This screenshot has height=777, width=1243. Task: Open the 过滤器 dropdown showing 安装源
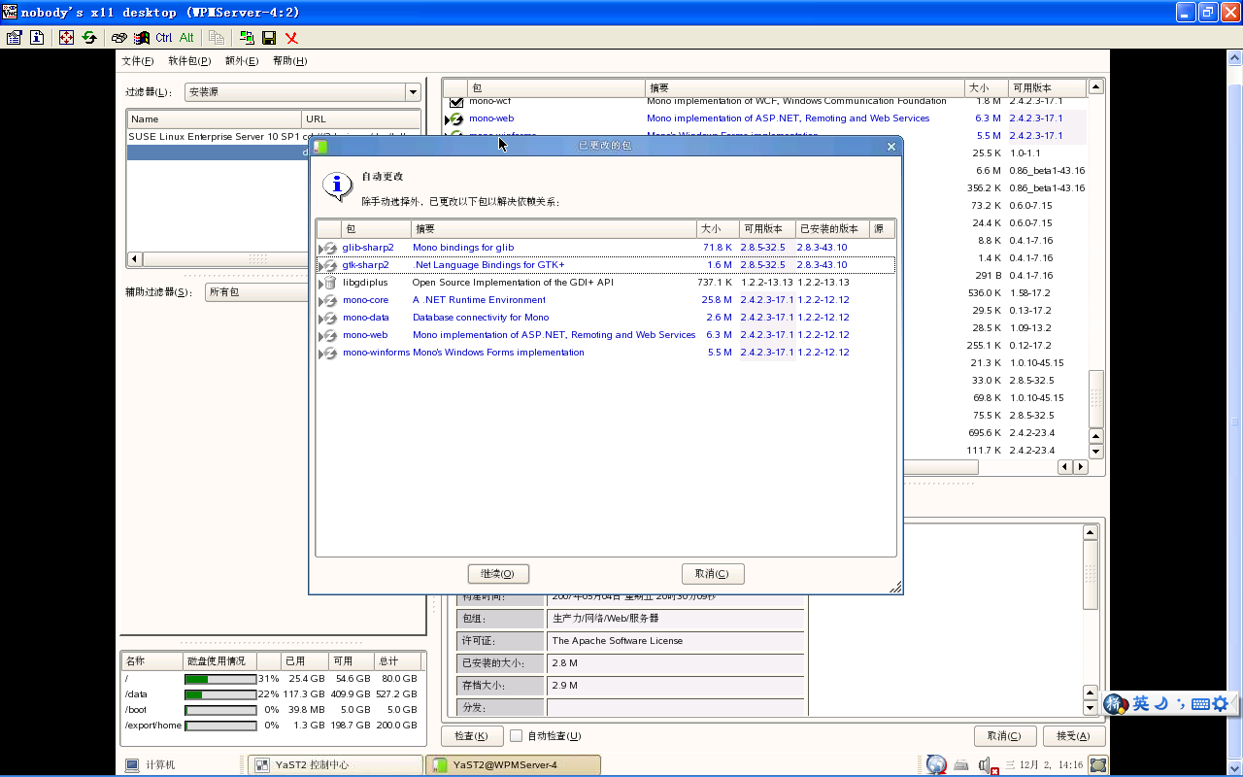pos(302,92)
